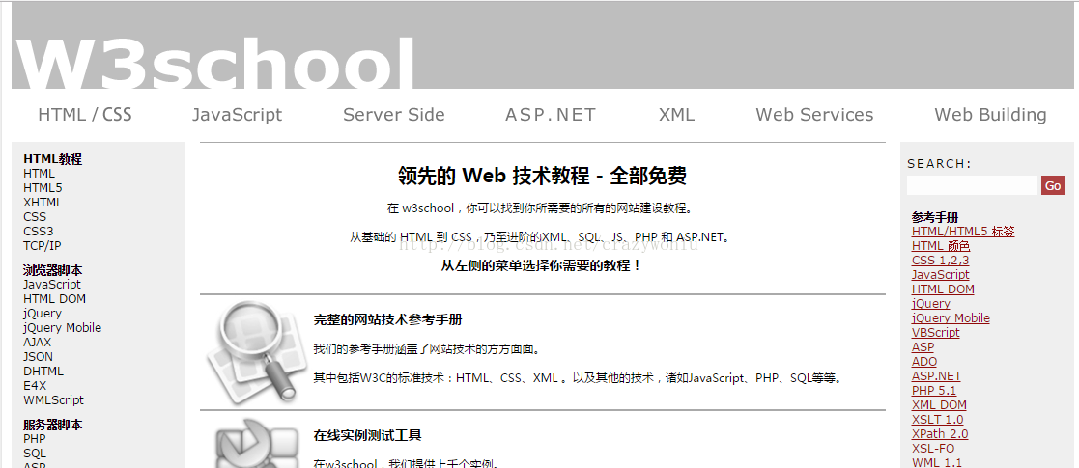
Task: Open DHTML tutorial in left sidebar
Action: point(43,372)
